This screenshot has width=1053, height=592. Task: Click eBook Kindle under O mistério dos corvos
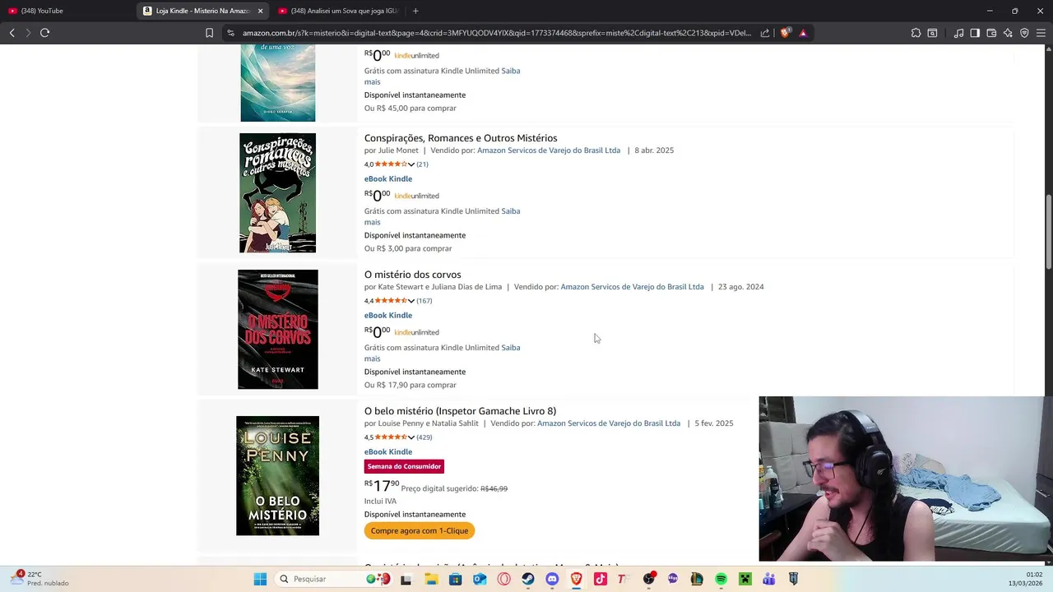(x=388, y=316)
